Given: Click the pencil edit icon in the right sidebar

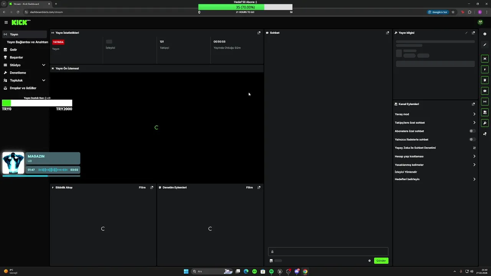Looking at the screenshot, I should 485,45.
